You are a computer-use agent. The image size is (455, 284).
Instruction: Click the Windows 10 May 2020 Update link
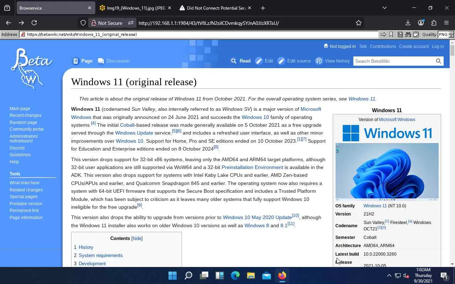pyautogui.click(x=257, y=217)
